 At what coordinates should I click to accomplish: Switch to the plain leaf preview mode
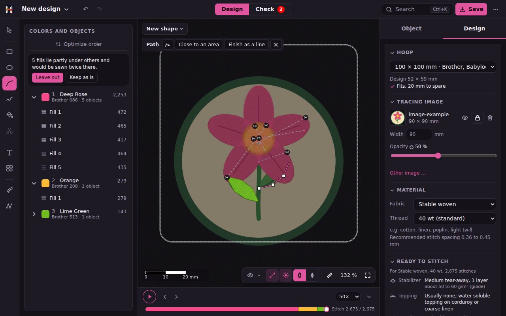pos(312,275)
